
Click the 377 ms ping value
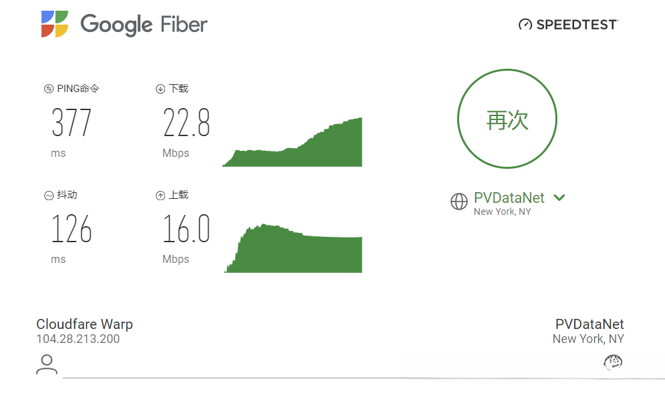[72, 122]
